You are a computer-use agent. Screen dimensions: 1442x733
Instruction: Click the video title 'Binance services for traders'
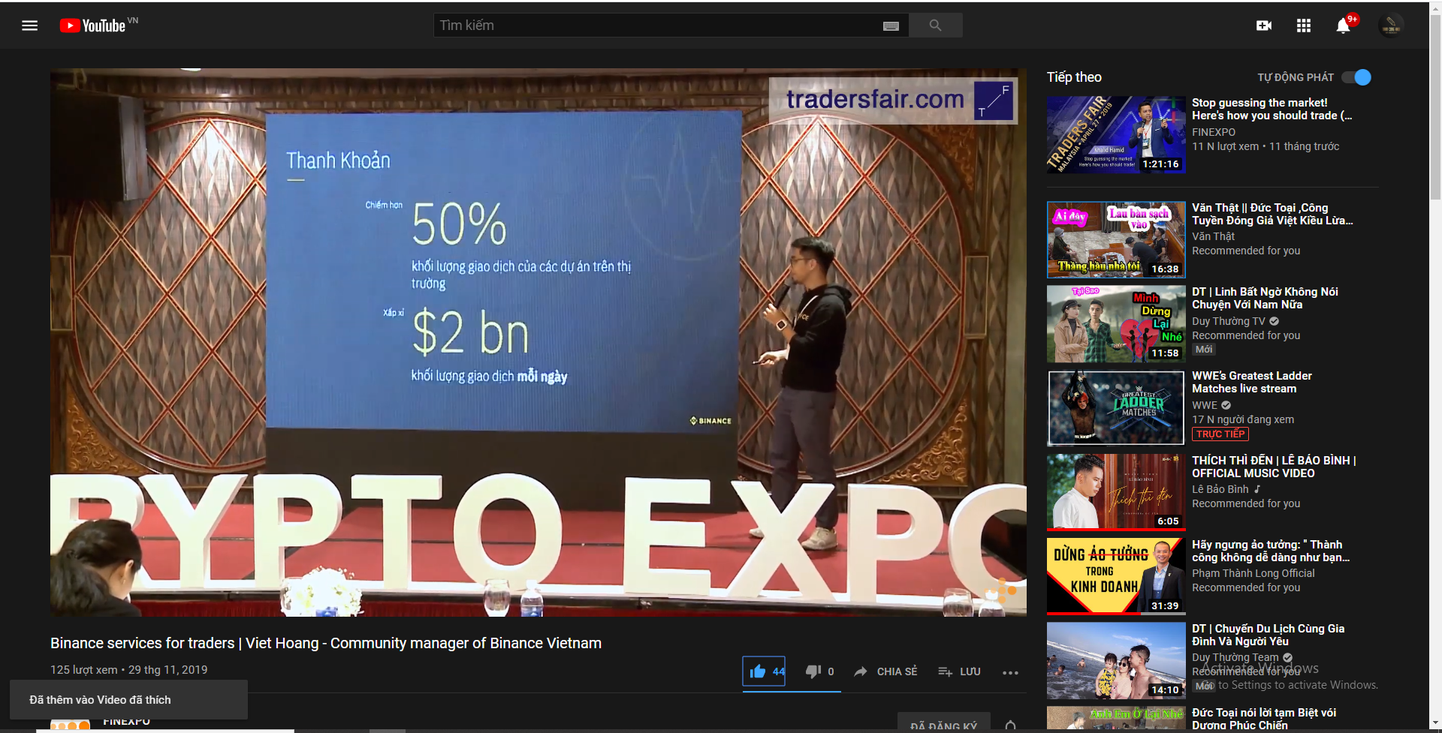326,643
